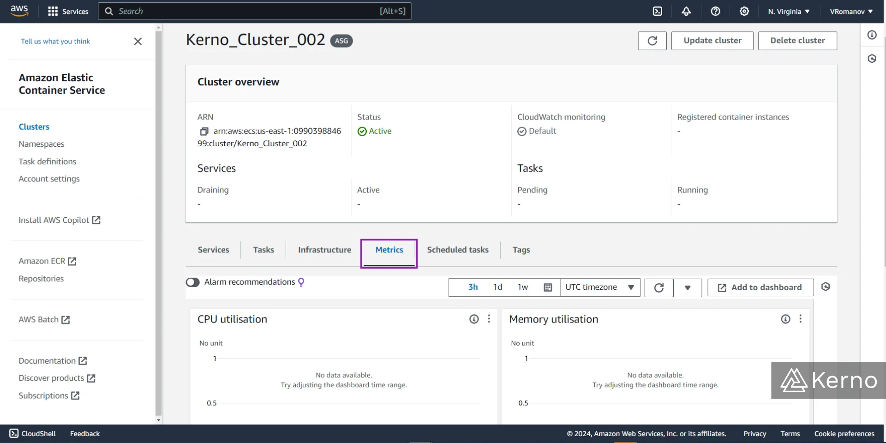Select the 1d time range
The image size is (886, 443).
pyautogui.click(x=497, y=287)
